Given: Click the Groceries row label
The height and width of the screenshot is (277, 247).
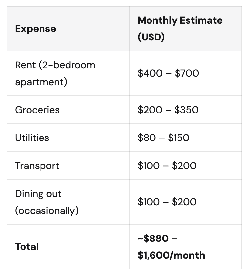Looking at the screenshot, I should (x=37, y=110).
